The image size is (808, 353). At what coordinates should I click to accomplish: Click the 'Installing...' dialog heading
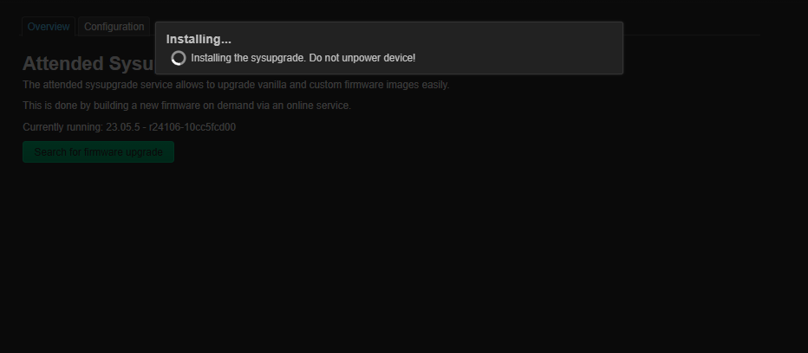[199, 39]
